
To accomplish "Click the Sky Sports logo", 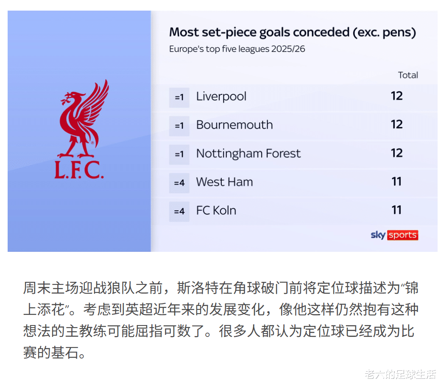I will coord(394,235).
